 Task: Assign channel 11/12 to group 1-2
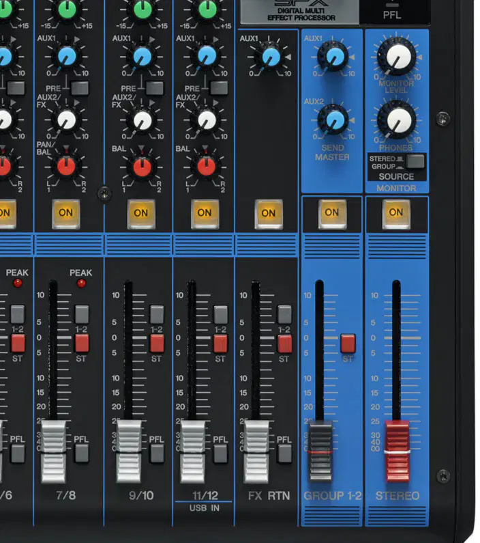click(x=220, y=314)
